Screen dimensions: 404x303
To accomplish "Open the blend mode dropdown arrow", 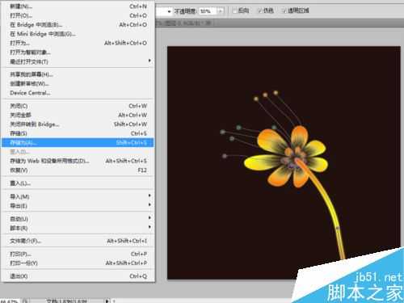I will (169, 11).
